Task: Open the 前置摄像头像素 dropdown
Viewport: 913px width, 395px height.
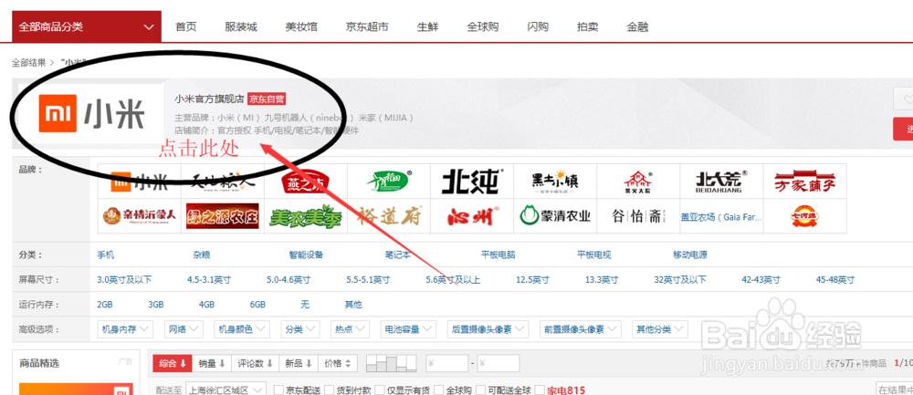Action: coord(580,329)
